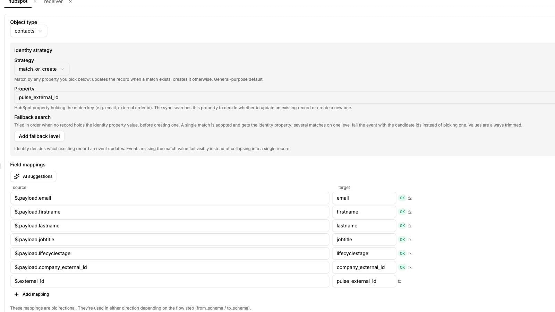Click the fx icon for lastname mapping
Screen dimensions: 555x312
(x=410, y=226)
